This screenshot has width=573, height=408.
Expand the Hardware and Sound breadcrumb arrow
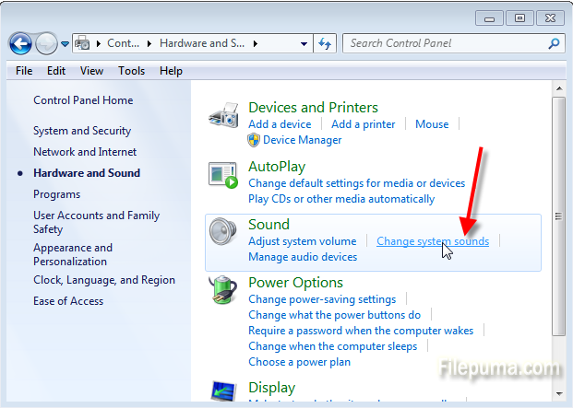click(x=255, y=43)
